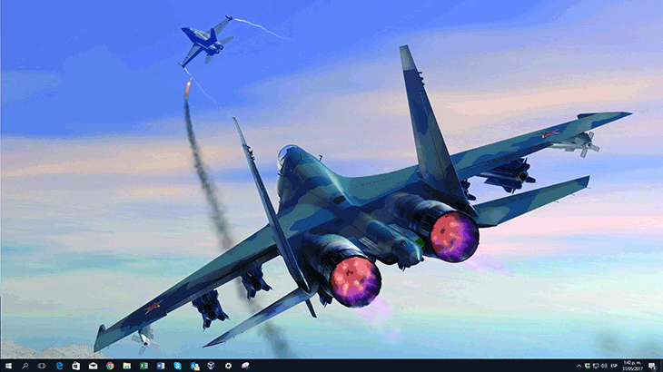Open Settings gear on the taskbar

coord(228,366)
